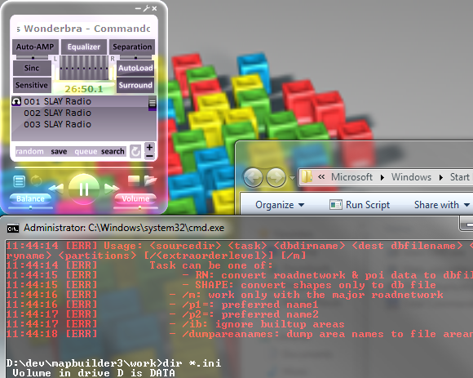Screen dimensions: 473x378
Task: Select Windows breadcrumb in address bar
Action: coord(411,177)
